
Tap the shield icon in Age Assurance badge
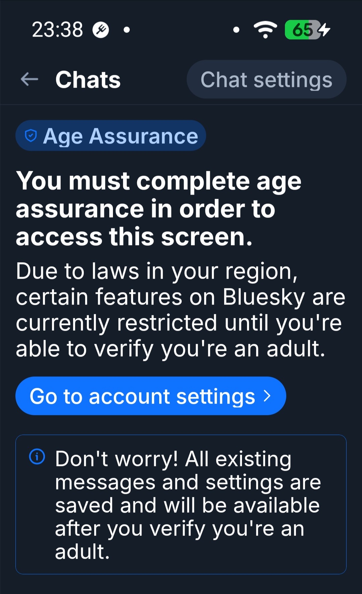click(31, 136)
